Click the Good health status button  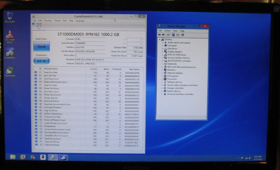[41, 46]
